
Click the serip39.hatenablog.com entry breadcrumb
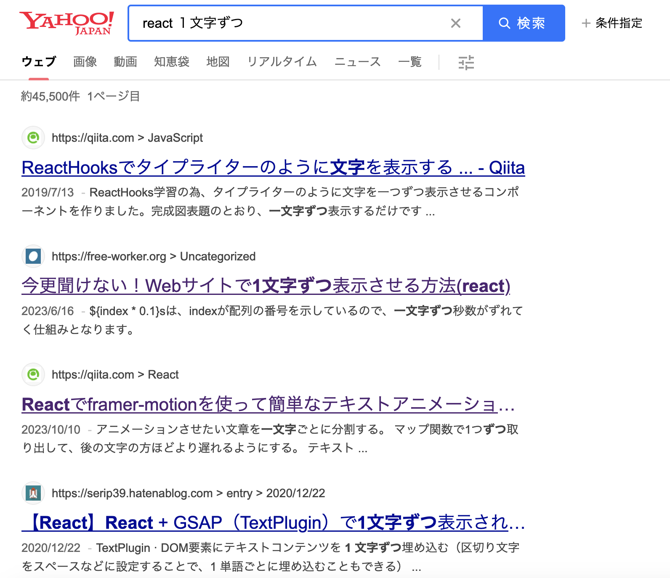(x=189, y=493)
